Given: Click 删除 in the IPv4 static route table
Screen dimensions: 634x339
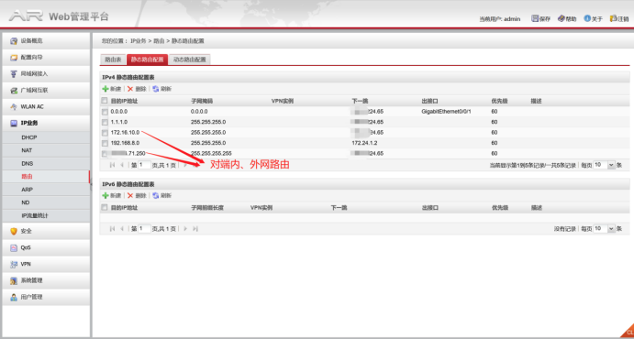Looking at the screenshot, I should [137, 89].
